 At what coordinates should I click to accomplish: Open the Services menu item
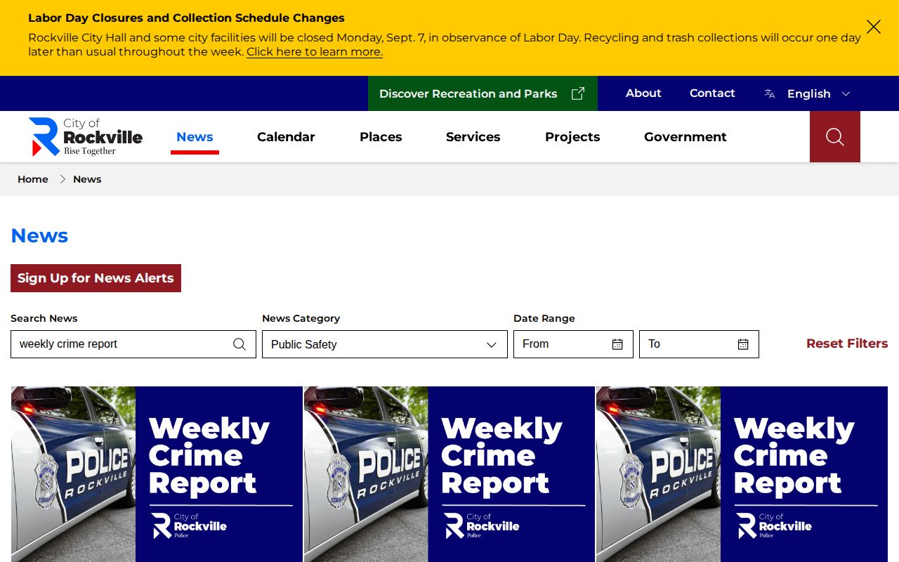coord(473,137)
